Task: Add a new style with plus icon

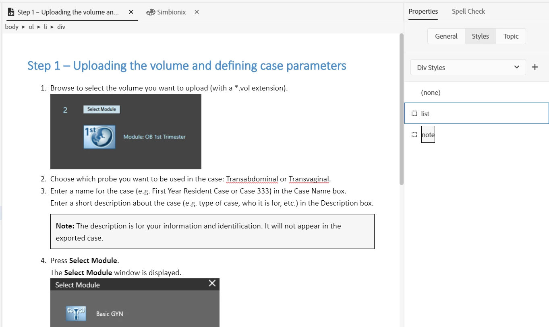Action: pyautogui.click(x=535, y=67)
